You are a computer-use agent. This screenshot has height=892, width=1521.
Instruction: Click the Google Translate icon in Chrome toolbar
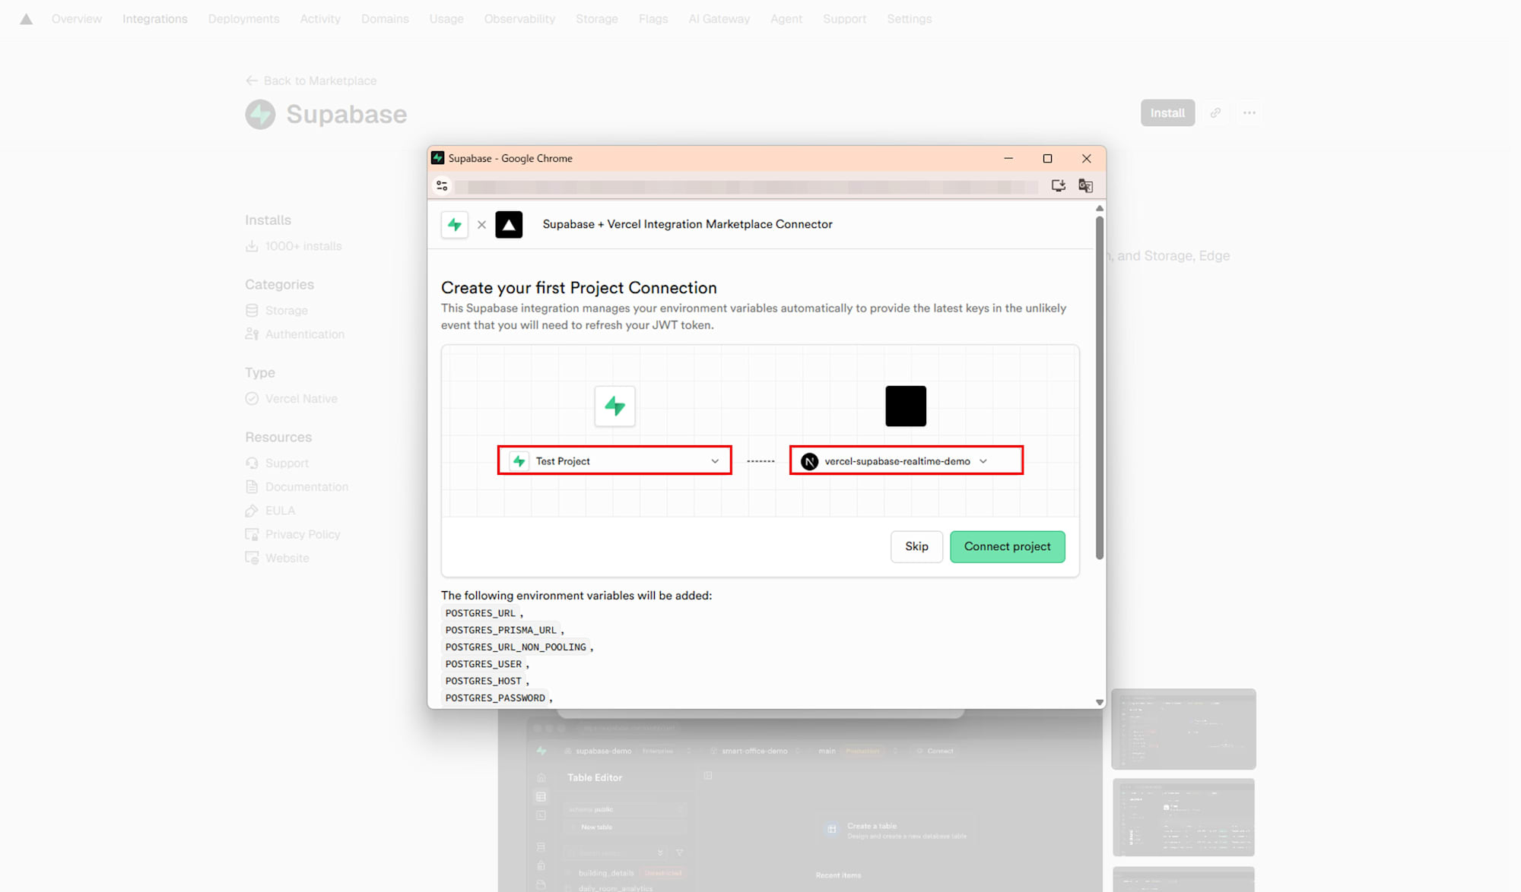click(x=1085, y=185)
